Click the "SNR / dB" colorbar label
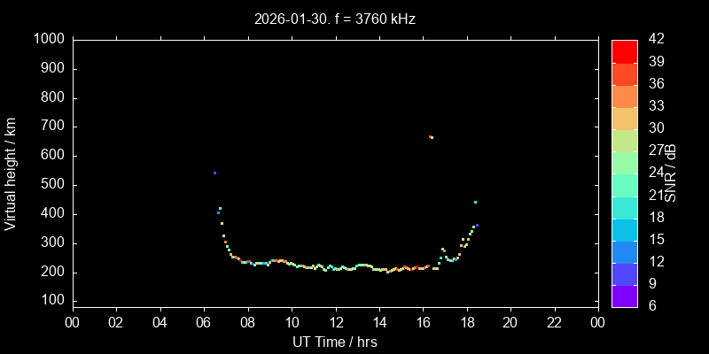 pyautogui.click(x=671, y=173)
